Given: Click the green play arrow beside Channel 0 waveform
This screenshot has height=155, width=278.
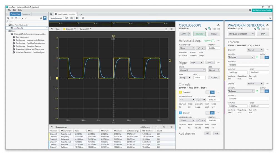Looking at the screenshot, I should coord(257,57).
